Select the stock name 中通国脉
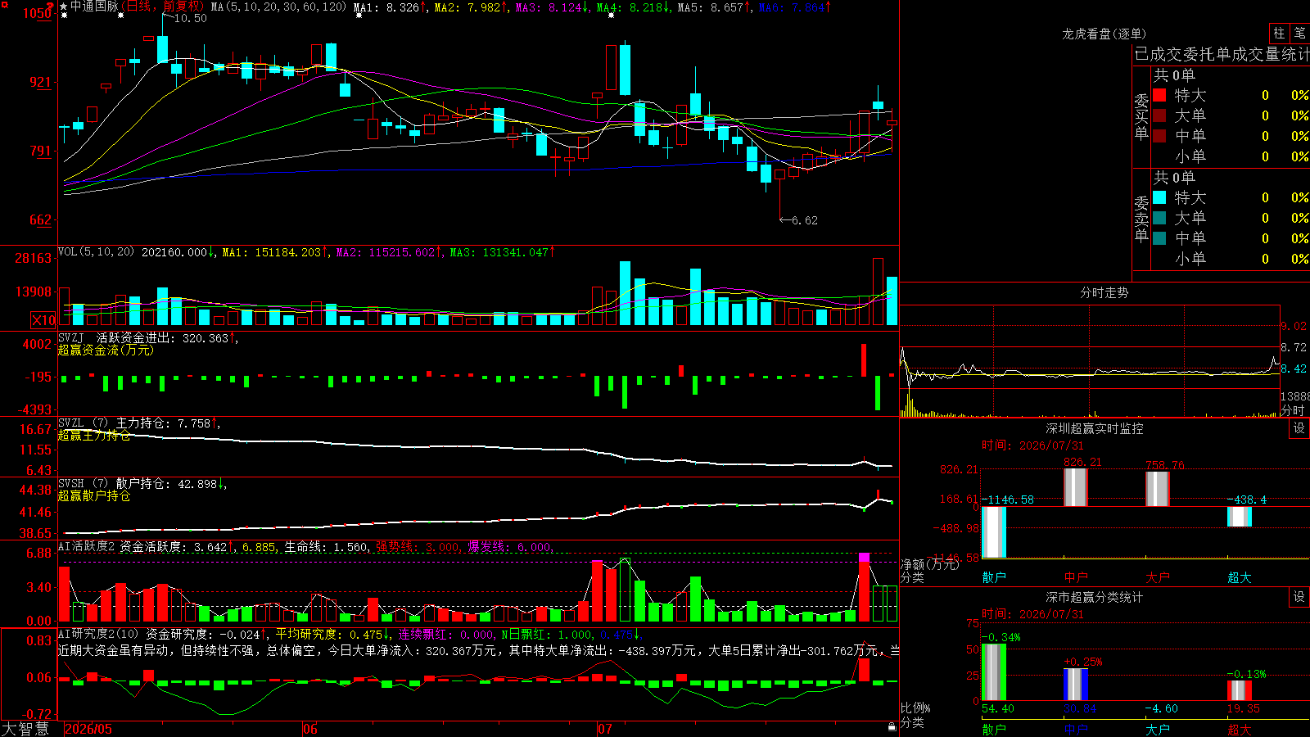The height and width of the screenshot is (737, 1310). pos(94,7)
